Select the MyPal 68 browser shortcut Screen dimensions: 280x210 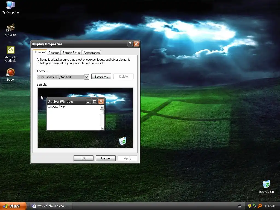click(x=11, y=30)
